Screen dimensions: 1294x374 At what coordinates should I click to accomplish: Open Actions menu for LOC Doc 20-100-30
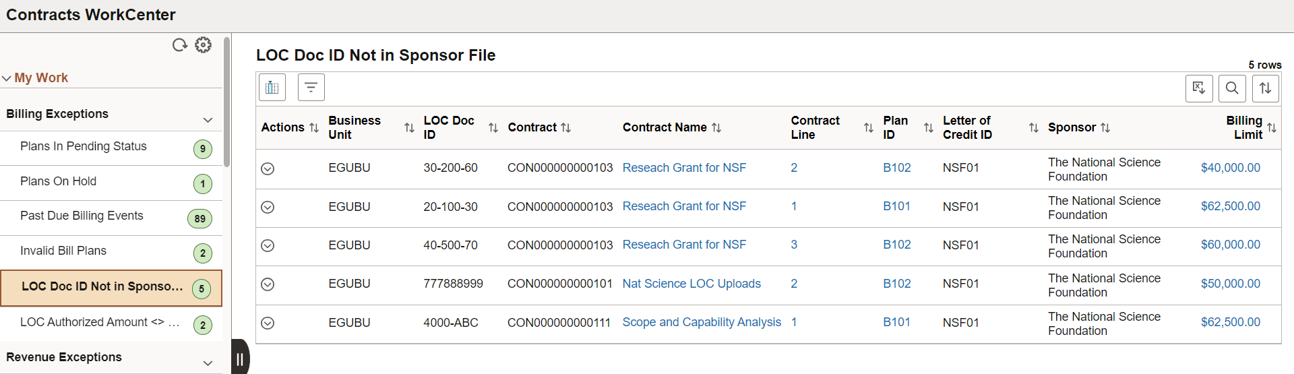tap(268, 207)
